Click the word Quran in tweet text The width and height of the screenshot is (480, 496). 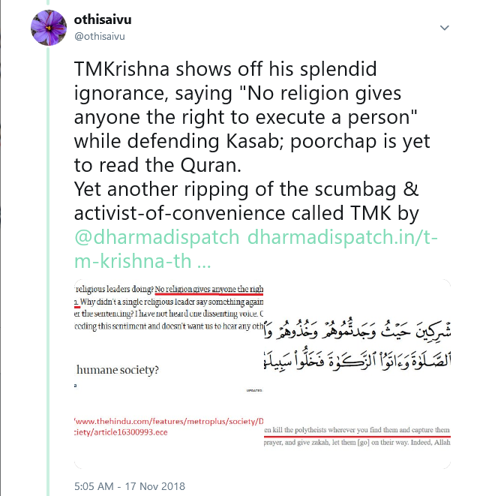click(211, 165)
